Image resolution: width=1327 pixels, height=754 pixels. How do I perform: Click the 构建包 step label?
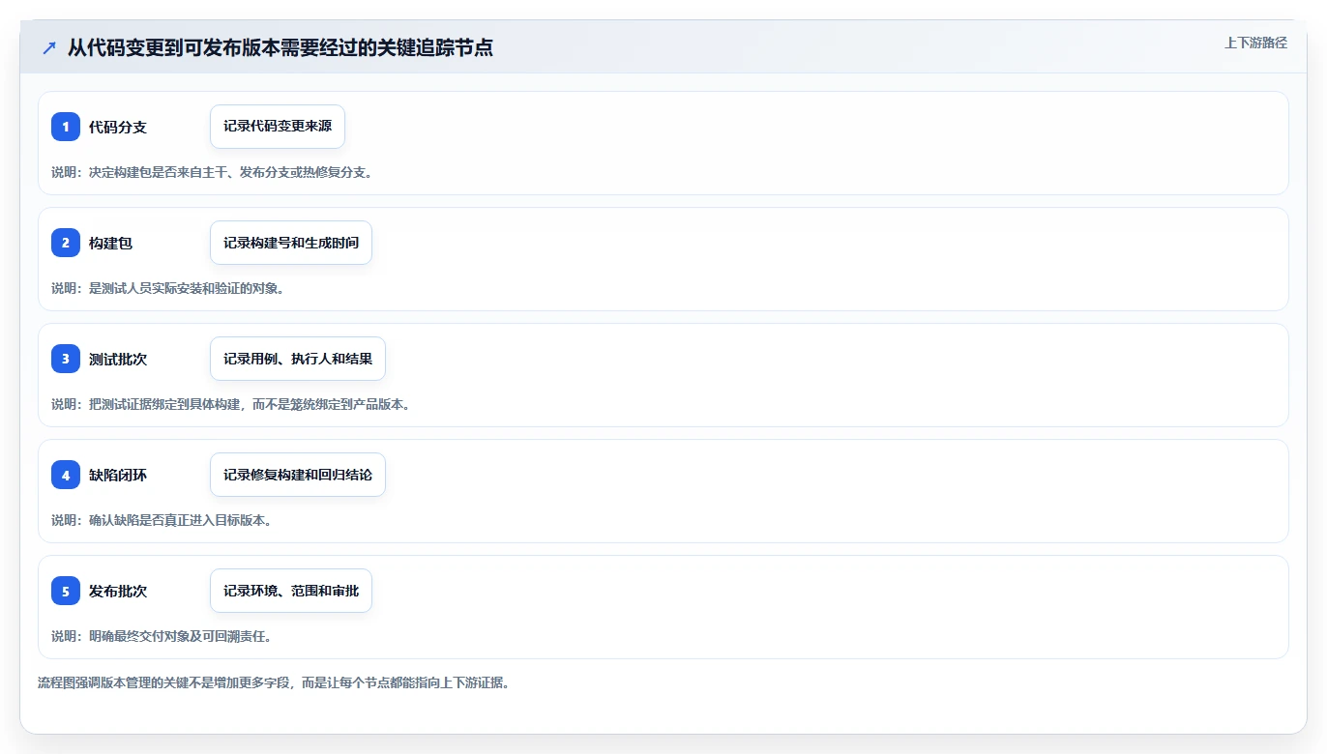110,243
